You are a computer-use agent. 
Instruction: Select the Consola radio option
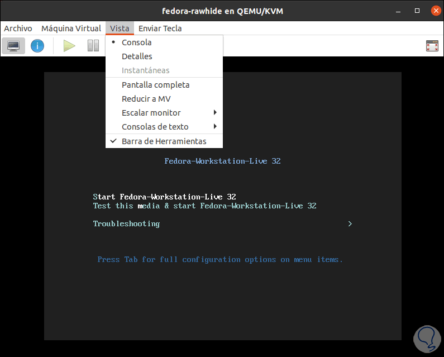(164, 42)
